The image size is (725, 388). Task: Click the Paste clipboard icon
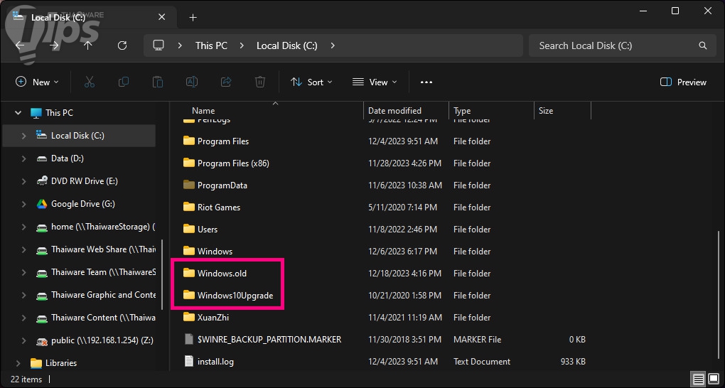[158, 82]
